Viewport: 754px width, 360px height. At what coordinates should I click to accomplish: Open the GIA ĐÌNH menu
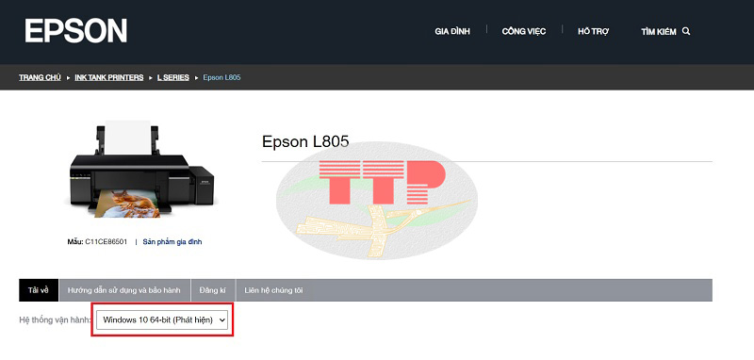pyautogui.click(x=452, y=32)
